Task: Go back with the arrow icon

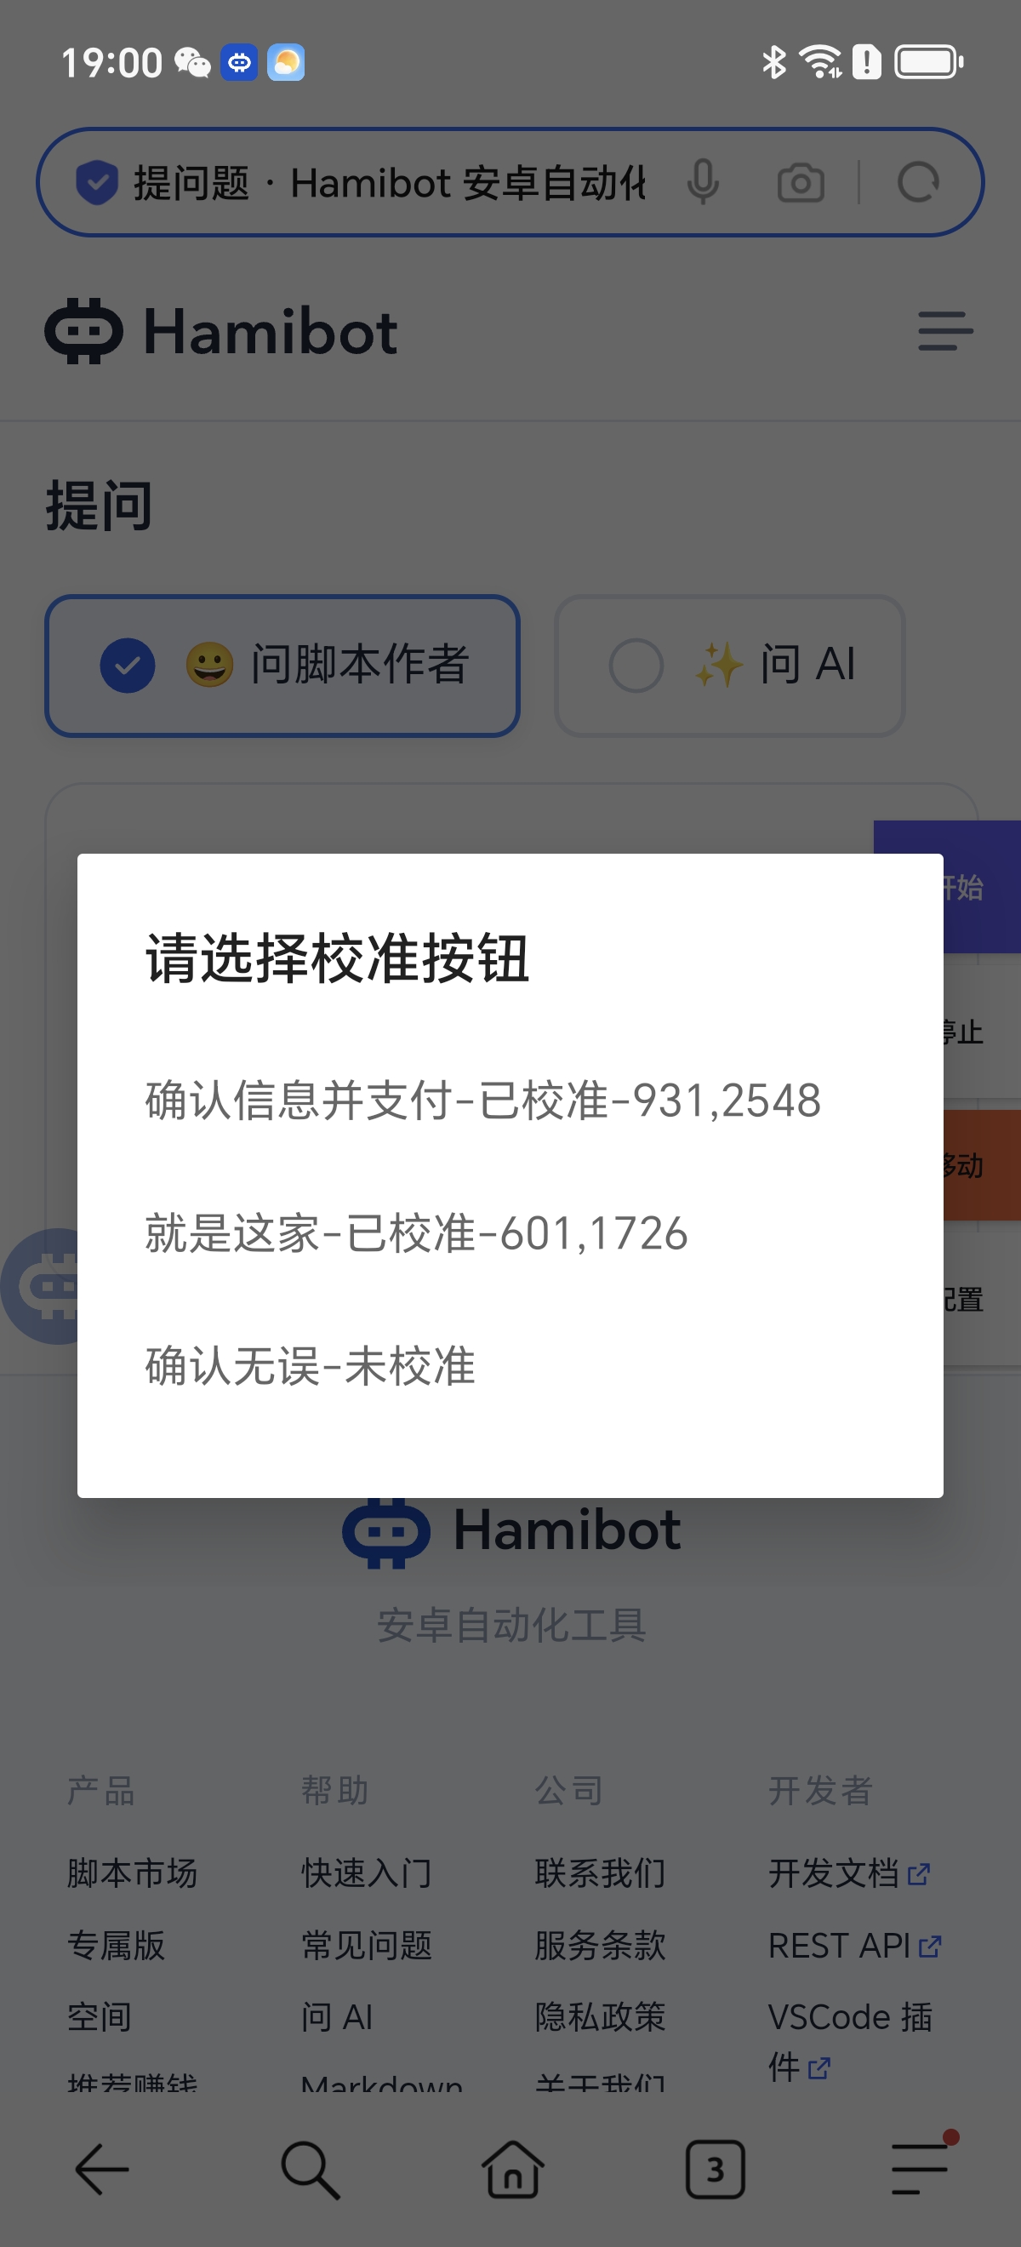Action: [102, 2169]
